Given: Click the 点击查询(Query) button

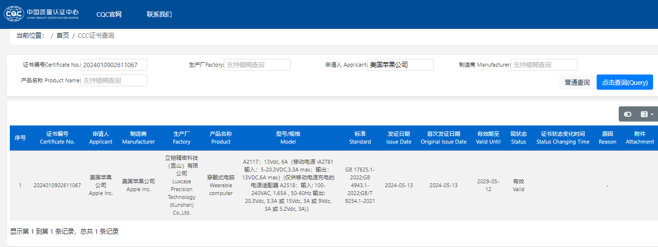Looking at the screenshot, I should point(625,82).
